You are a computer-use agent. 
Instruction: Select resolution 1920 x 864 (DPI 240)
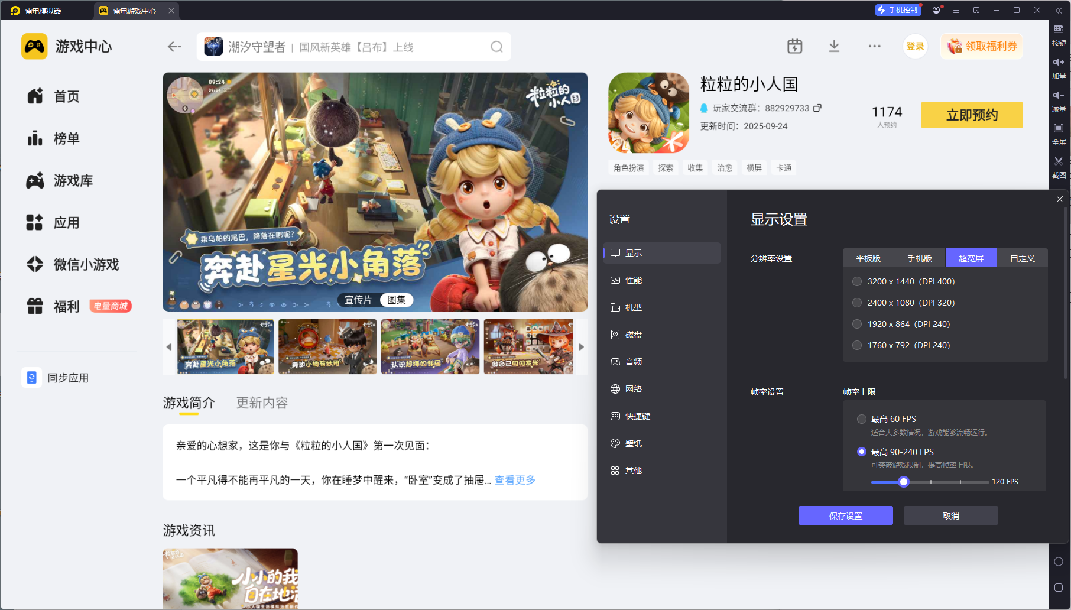click(x=901, y=324)
